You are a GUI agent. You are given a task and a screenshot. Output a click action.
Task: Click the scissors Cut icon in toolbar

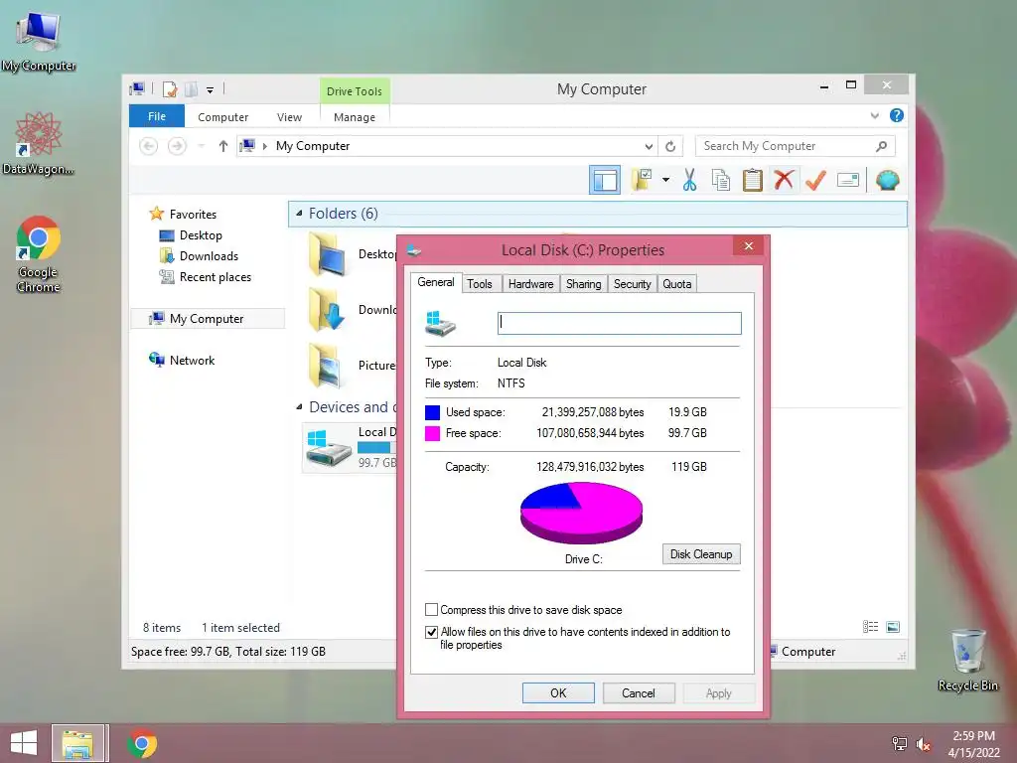coord(689,180)
